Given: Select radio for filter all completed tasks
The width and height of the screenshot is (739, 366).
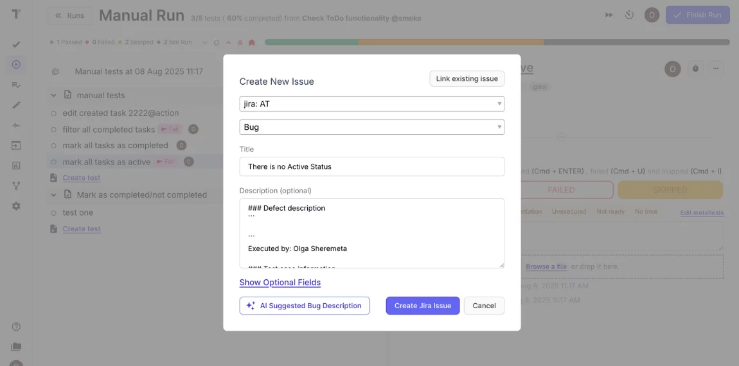Looking at the screenshot, I should pos(54,130).
